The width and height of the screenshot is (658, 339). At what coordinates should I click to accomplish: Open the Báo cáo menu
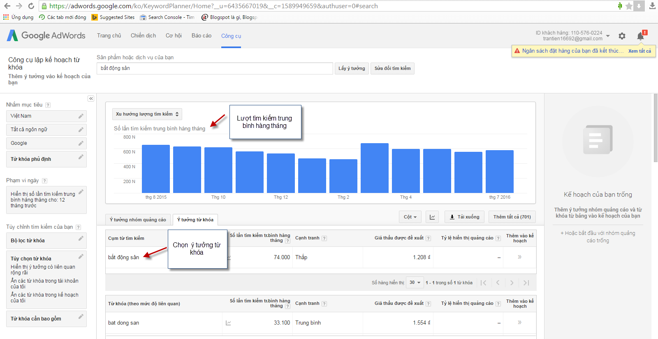pos(202,36)
